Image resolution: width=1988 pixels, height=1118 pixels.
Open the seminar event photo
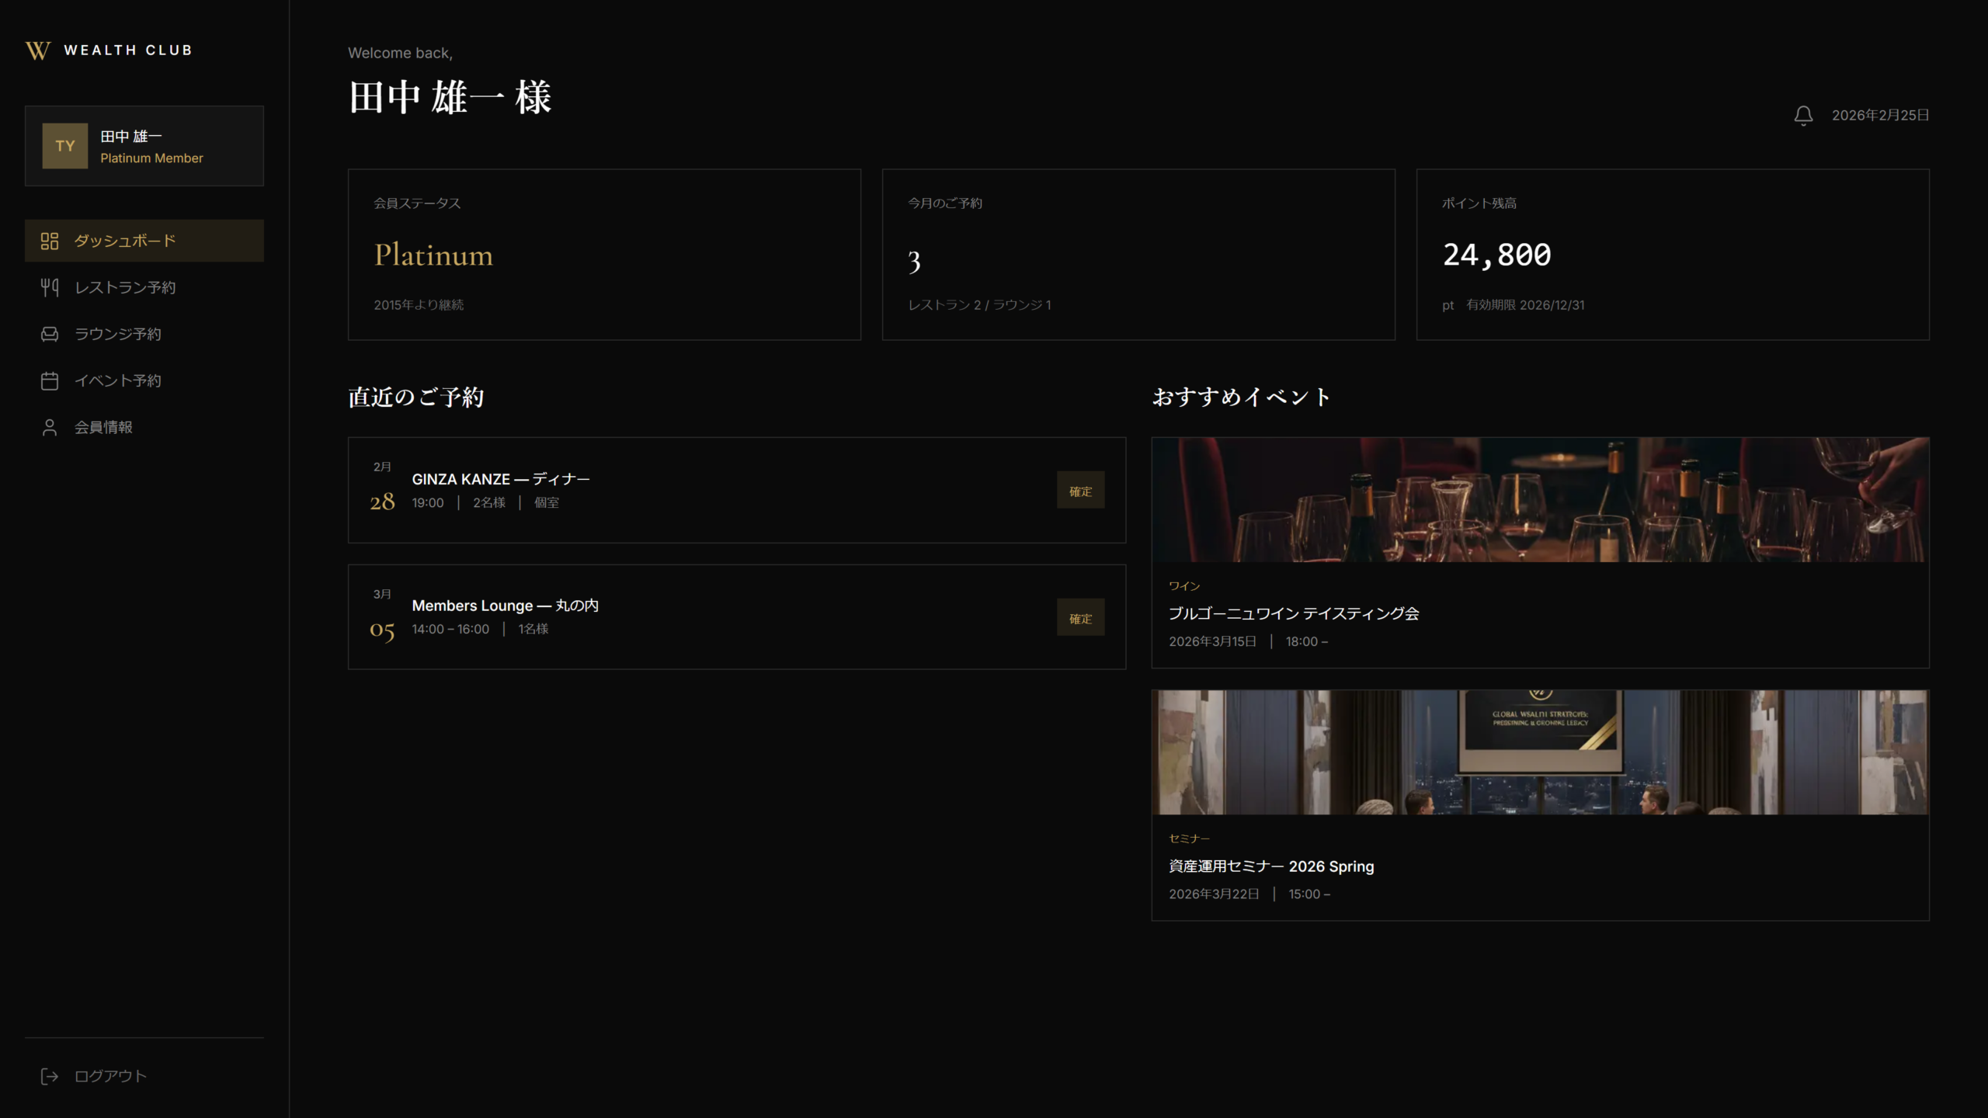(1540, 752)
